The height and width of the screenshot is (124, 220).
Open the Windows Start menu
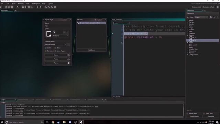(x=2, y=122)
